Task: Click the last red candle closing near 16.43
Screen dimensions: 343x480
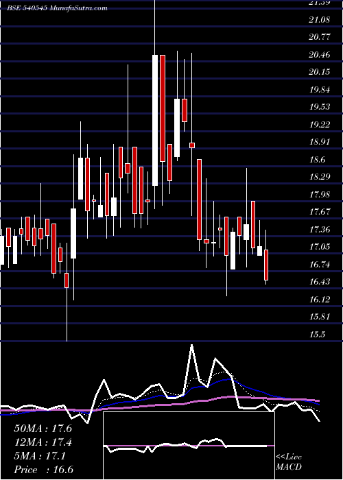Action: (266, 265)
